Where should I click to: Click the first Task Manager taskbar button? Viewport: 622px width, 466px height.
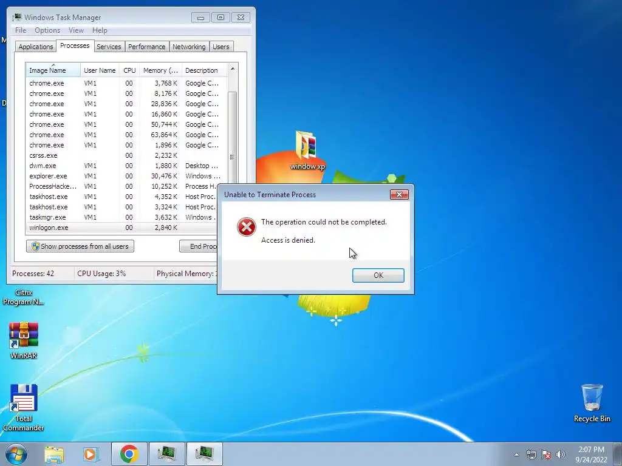(x=166, y=454)
